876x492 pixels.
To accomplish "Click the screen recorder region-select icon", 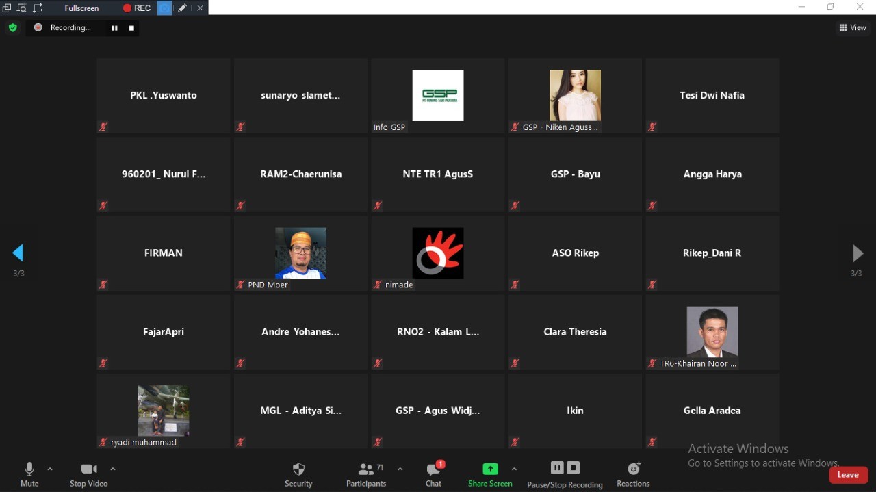I will point(38,8).
